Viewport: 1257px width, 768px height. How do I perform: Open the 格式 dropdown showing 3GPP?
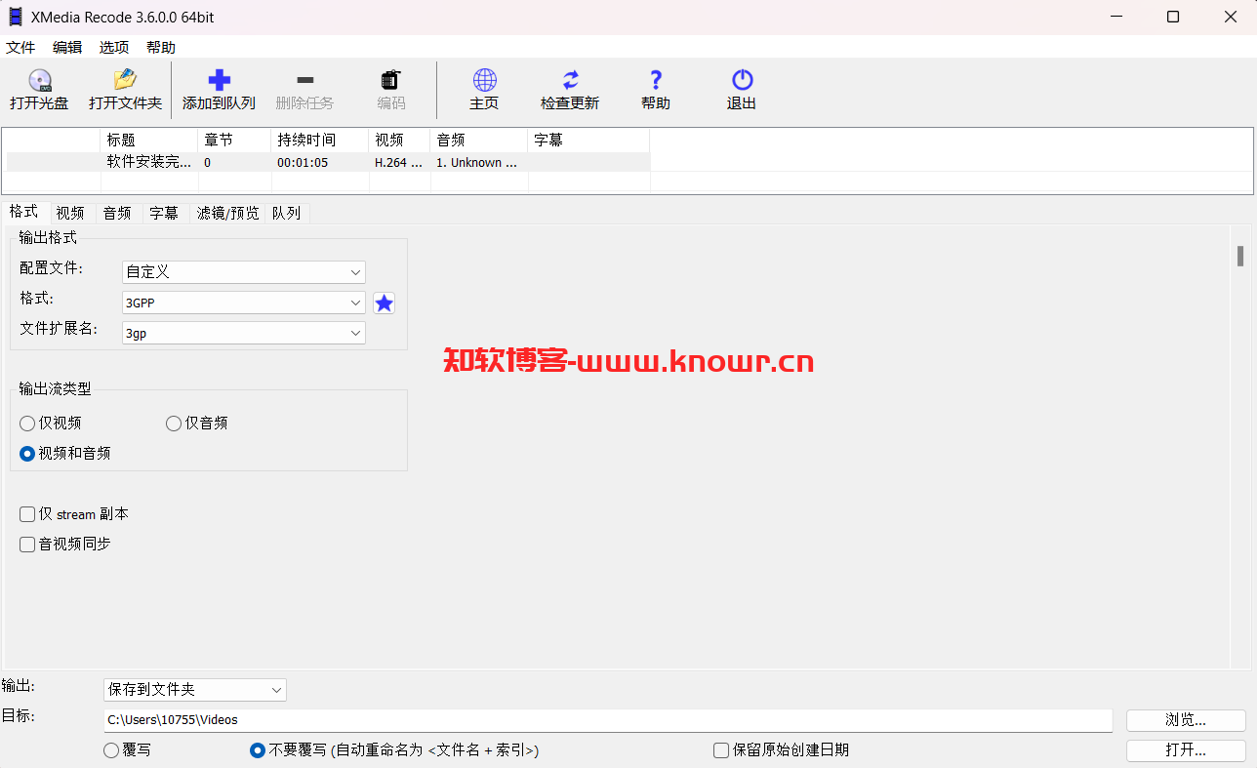pos(244,303)
